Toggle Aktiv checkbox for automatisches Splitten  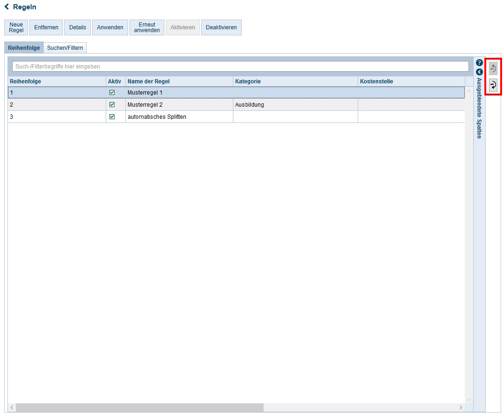(112, 117)
